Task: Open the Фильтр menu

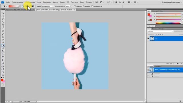Action: pos(55,2)
